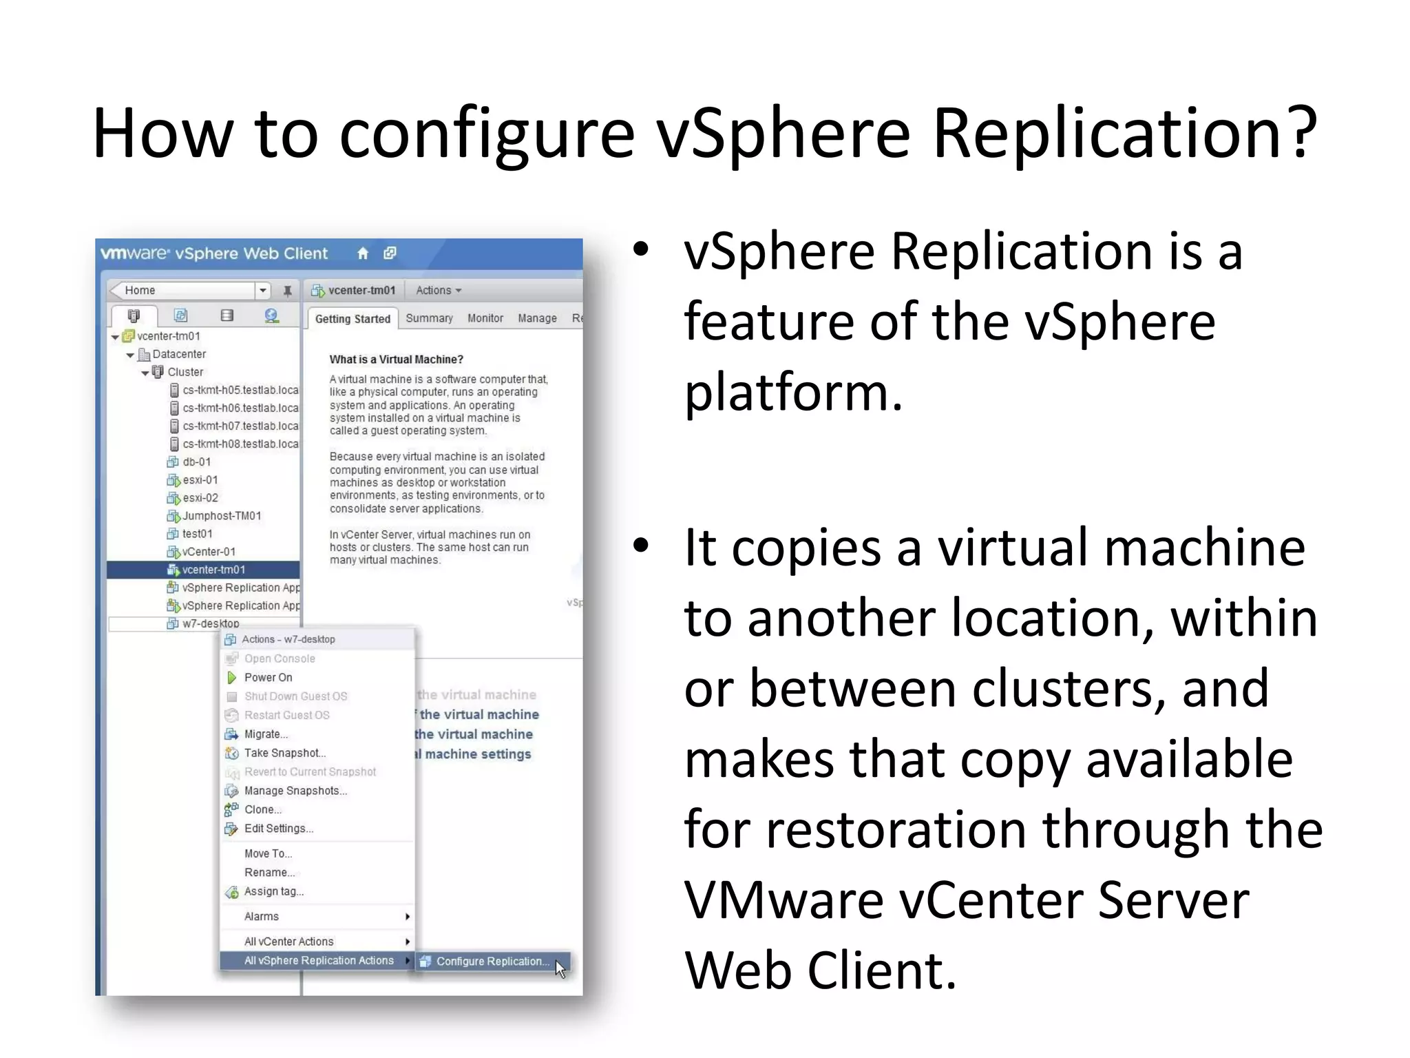Expand All vSphere Replication Actions submenu
The width and height of the screenshot is (1410, 1058).
coord(317,960)
